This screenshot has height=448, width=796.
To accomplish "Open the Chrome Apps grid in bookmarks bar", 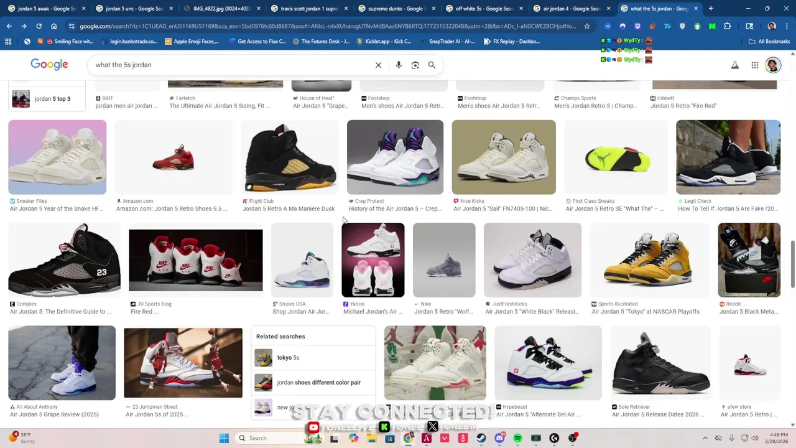I will 8,41.
